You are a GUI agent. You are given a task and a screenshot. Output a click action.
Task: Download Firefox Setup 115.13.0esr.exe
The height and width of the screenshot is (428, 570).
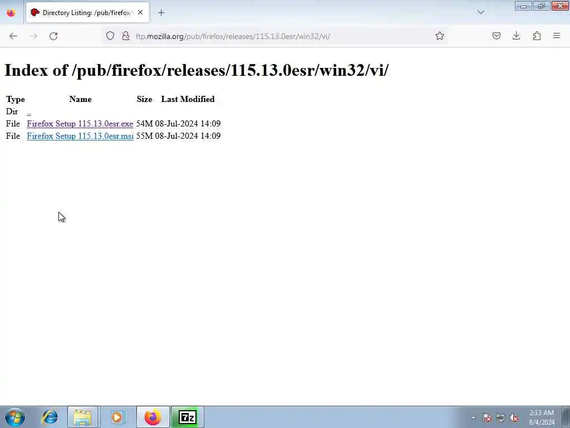(x=80, y=124)
